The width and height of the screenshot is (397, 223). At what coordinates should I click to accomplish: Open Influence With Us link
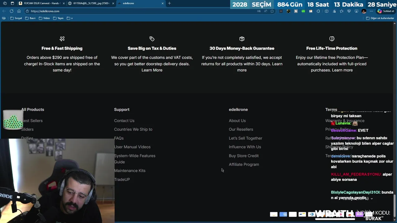pyautogui.click(x=245, y=147)
